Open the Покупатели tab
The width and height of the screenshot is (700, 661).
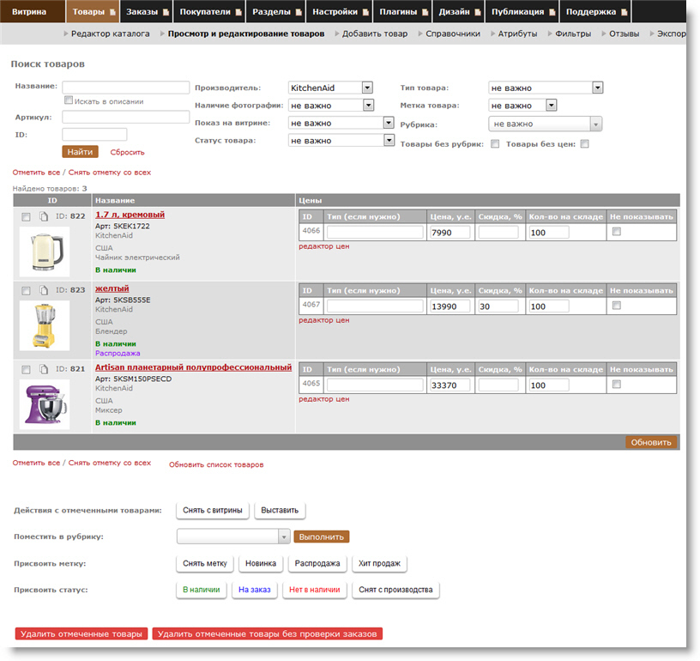coord(209,12)
